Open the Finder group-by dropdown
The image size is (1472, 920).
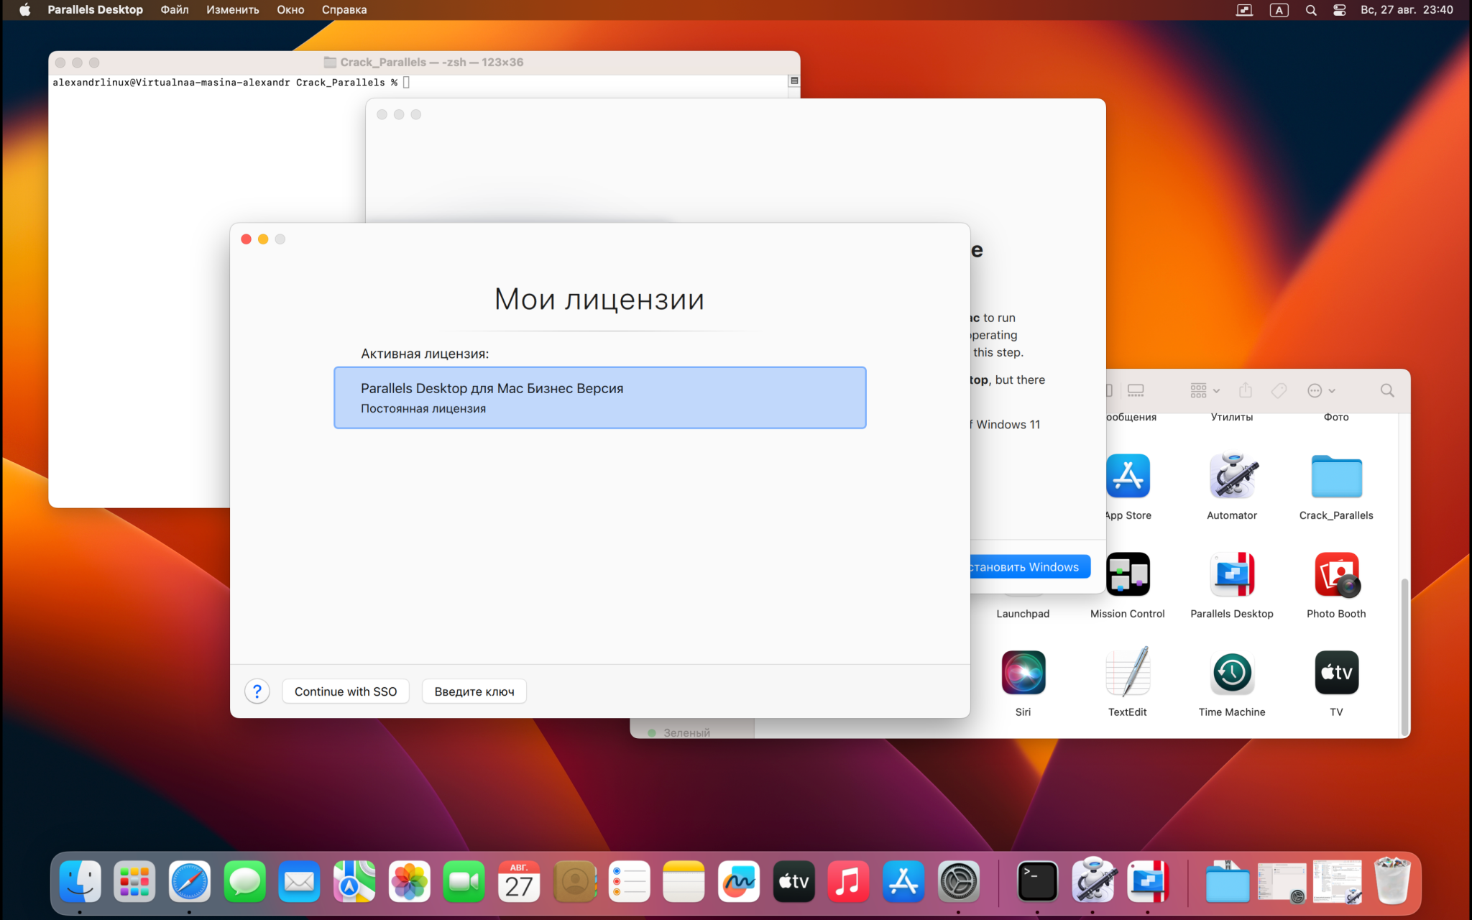(1205, 390)
